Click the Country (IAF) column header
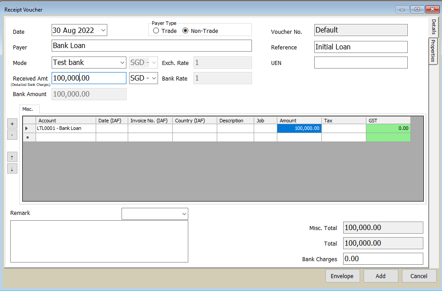Image resolution: width=442 pixels, height=291 pixels. click(x=195, y=121)
